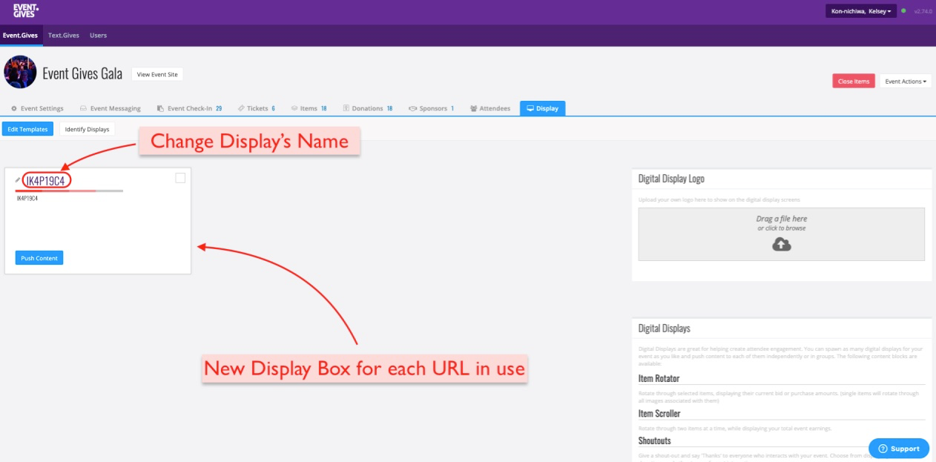Switch to the Tickets tab
Screen dimensions: 936x462
(x=257, y=108)
